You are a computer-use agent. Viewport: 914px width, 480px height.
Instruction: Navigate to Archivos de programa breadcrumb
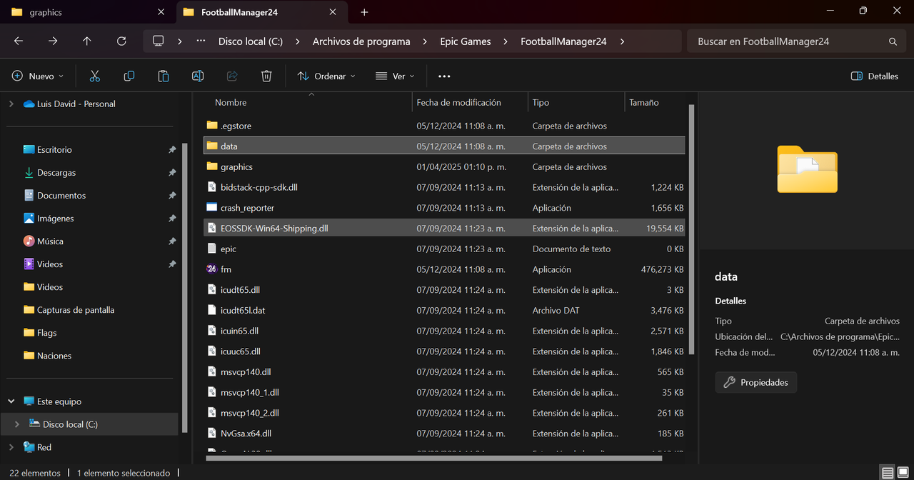coord(361,41)
